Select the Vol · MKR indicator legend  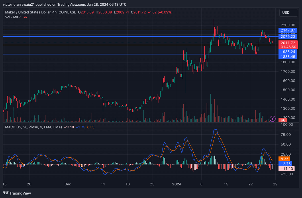click(x=13, y=17)
